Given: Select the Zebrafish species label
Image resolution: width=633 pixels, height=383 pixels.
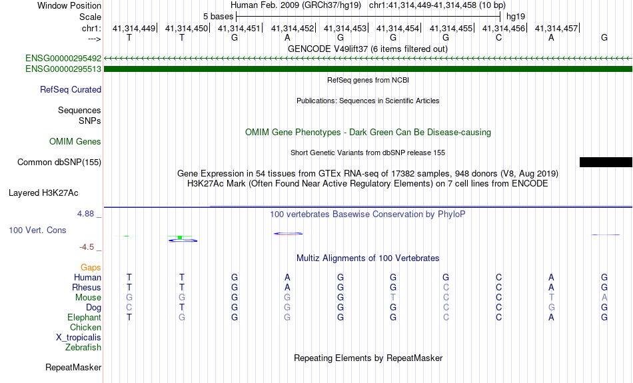Looking at the screenshot, I should click(83, 347).
